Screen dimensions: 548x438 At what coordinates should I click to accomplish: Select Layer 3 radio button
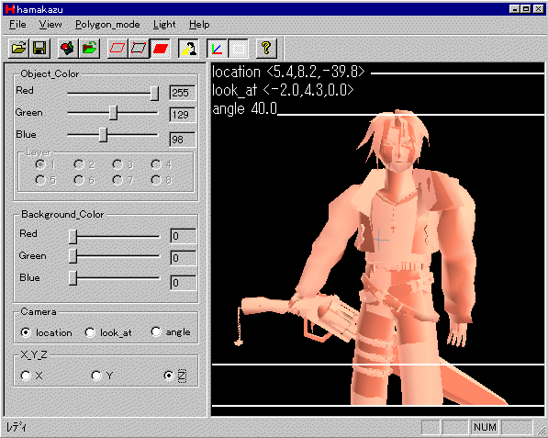(117, 164)
